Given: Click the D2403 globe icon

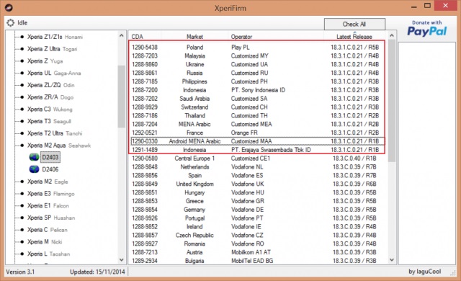Looking at the screenshot, I should [34, 157].
